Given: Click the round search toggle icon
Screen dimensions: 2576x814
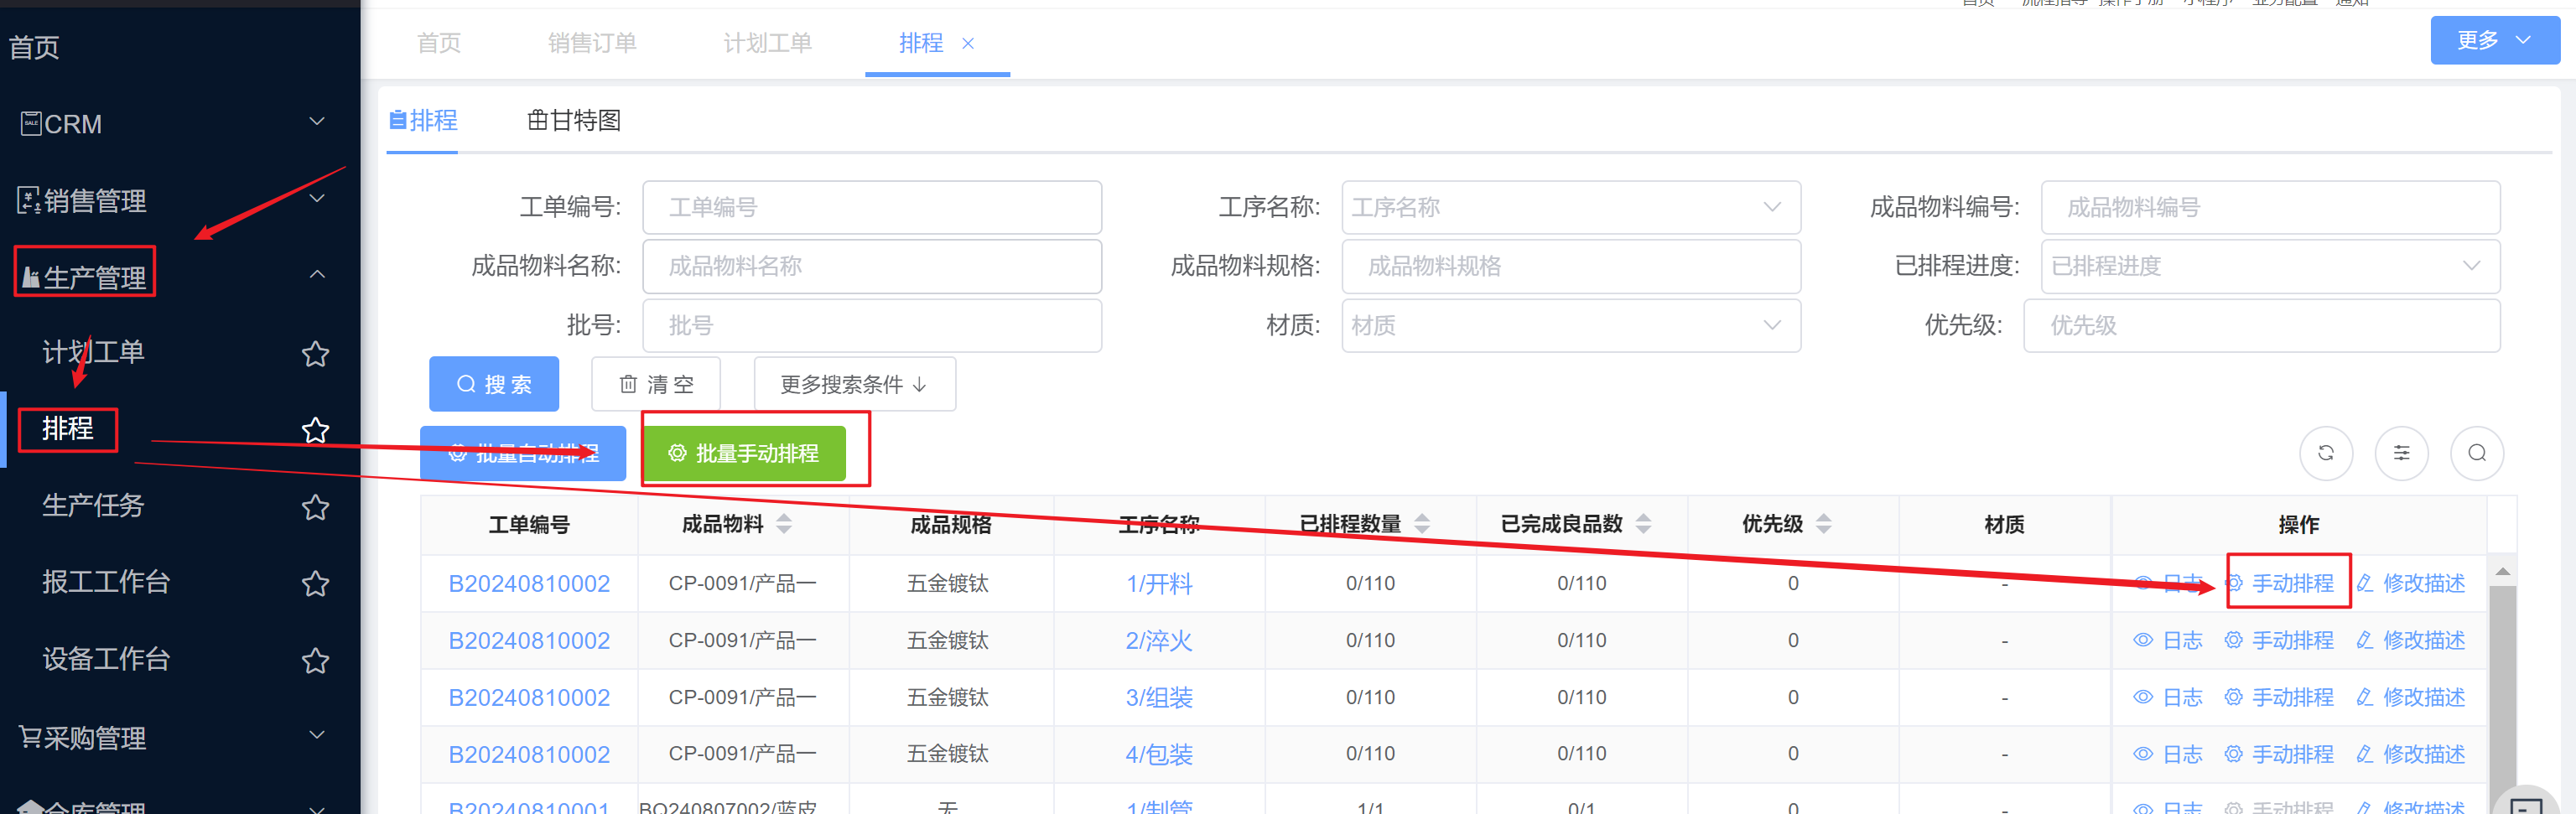Looking at the screenshot, I should 2476,453.
